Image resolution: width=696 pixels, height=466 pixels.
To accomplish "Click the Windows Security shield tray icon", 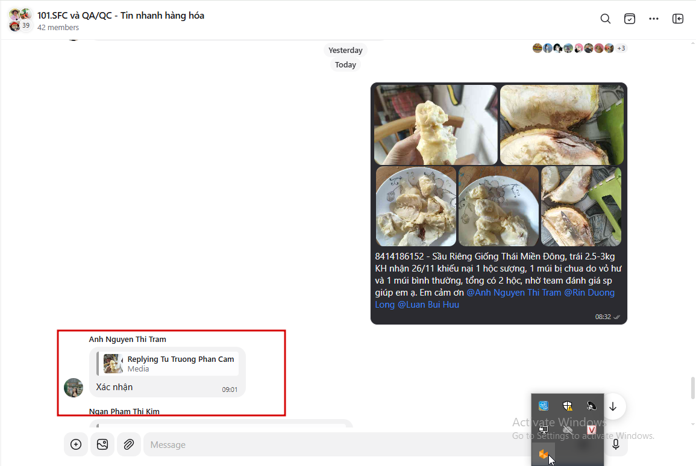I will pos(567,406).
